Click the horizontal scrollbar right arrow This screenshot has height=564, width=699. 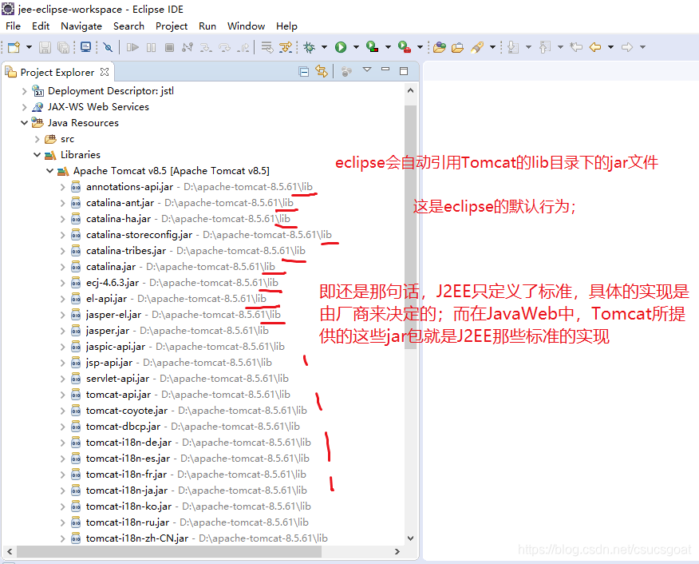[x=397, y=551]
